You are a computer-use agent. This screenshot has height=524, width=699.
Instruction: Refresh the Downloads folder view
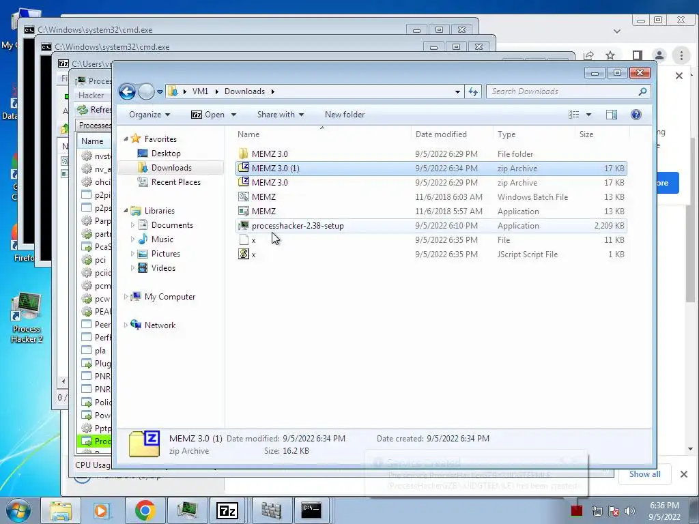(x=472, y=92)
